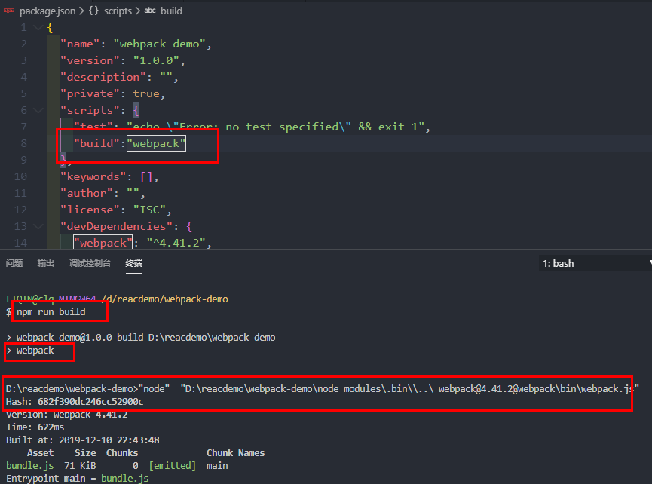Switch to the 问题 panel tab
The height and width of the screenshot is (484, 652).
[x=14, y=263]
